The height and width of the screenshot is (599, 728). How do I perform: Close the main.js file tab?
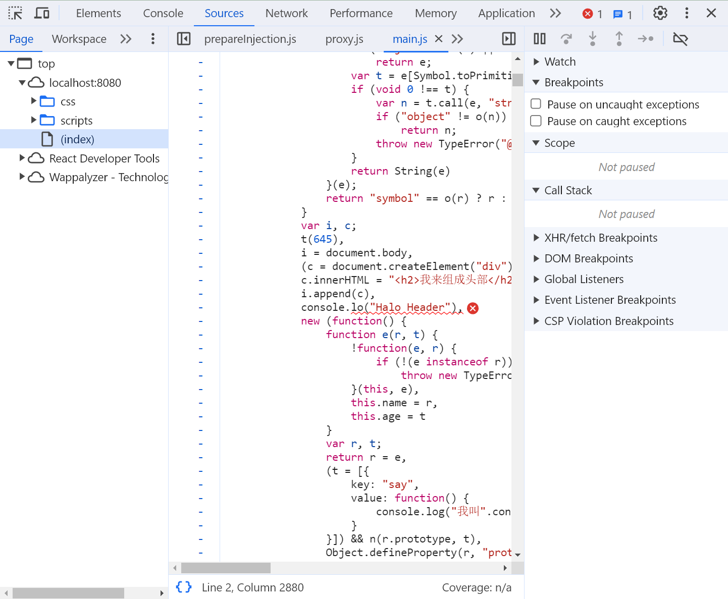click(439, 39)
